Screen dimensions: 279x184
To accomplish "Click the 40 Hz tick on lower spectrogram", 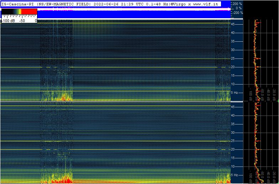I will click(233, 116).
